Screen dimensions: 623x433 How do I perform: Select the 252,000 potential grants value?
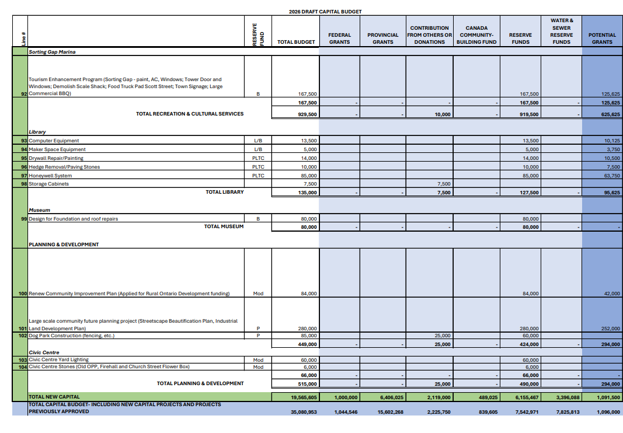(x=609, y=329)
